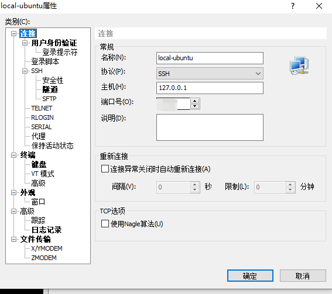Increase the 间隔 seconds spinner
332x294 pixels.
194,184
